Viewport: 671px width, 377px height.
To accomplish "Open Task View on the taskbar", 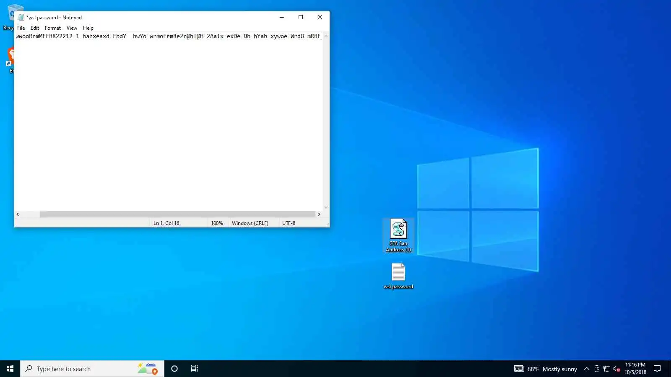I will [195, 369].
